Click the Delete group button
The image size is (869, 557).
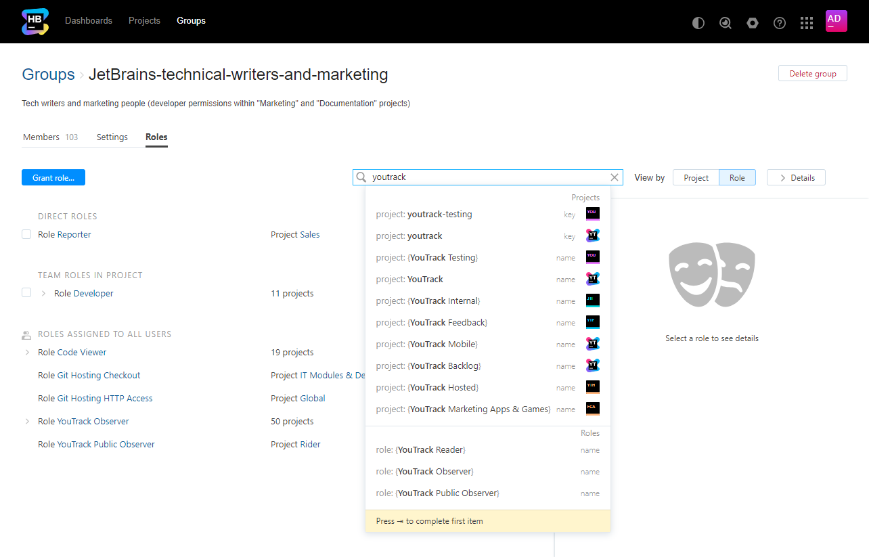tap(812, 74)
